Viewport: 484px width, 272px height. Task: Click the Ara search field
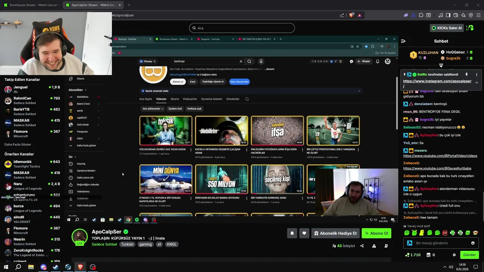(242, 28)
